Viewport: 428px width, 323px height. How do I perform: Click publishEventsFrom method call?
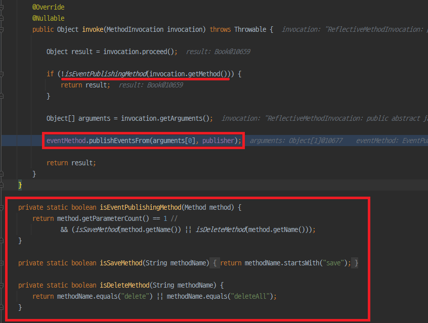click(x=119, y=141)
